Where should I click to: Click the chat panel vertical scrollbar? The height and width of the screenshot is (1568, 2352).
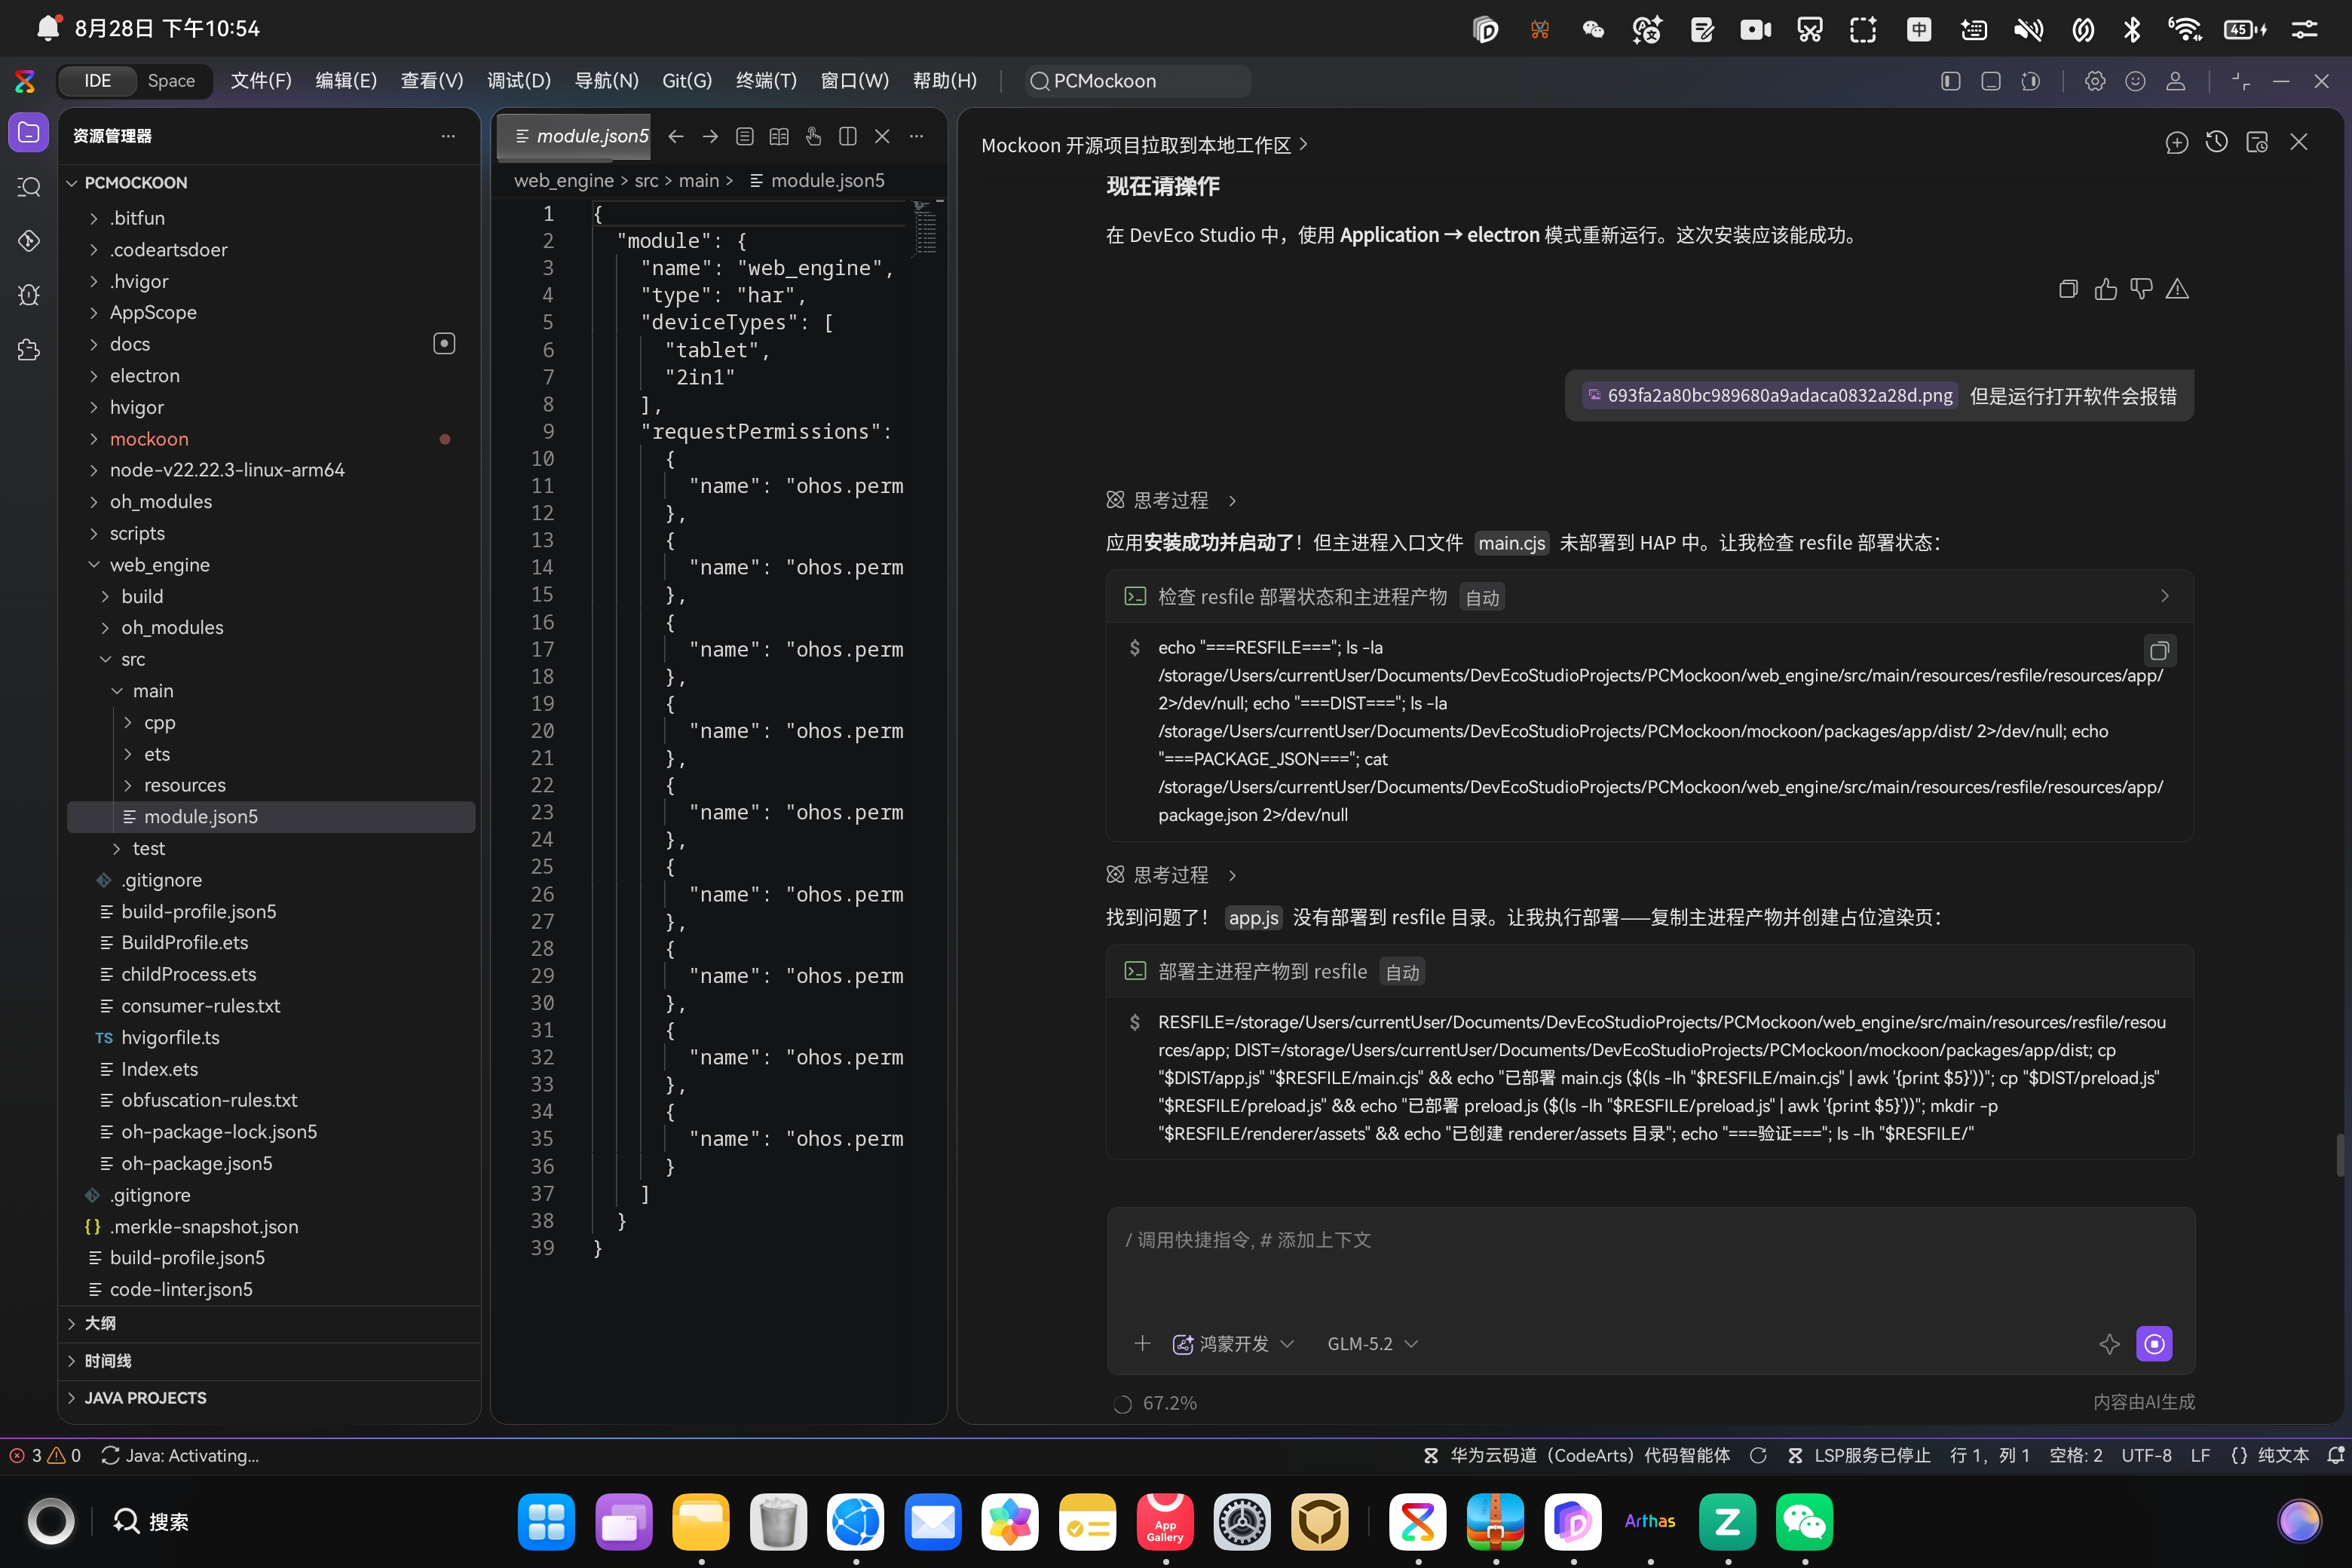tap(2340, 1155)
